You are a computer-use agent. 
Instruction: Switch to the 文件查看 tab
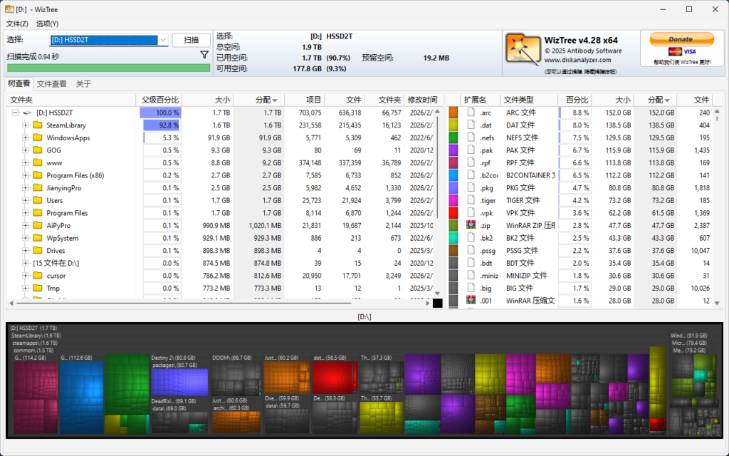coord(51,84)
